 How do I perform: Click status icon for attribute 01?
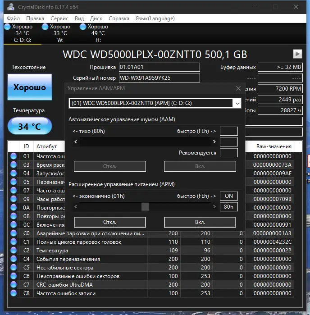pos(14,156)
